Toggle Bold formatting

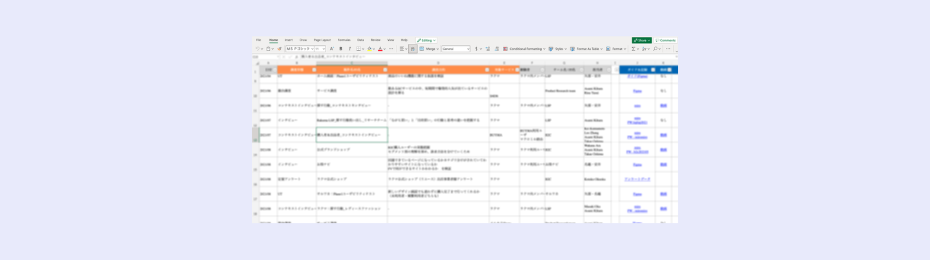[x=341, y=49]
